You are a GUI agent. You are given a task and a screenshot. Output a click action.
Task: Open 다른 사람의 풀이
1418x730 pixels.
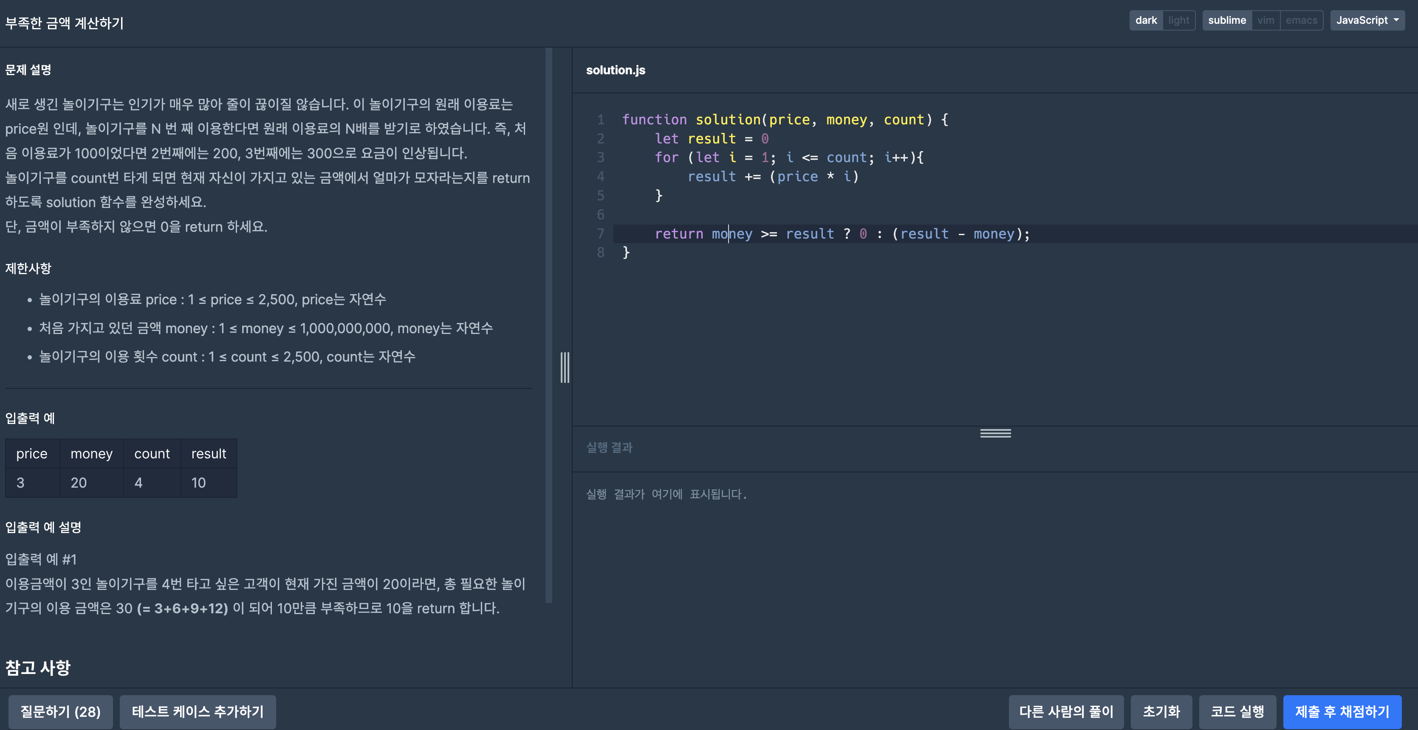click(1066, 711)
